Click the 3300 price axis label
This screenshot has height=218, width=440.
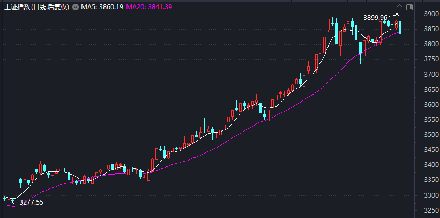pos(431,195)
